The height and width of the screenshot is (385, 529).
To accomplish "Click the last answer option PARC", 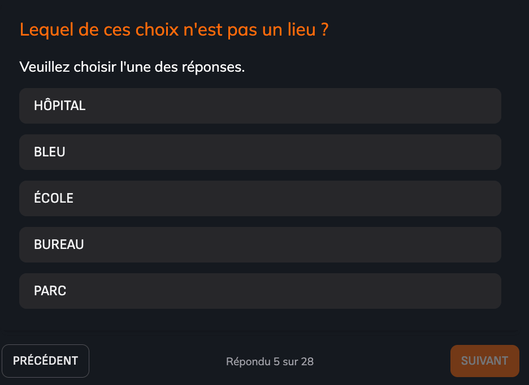I will pyautogui.click(x=260, y=291).
